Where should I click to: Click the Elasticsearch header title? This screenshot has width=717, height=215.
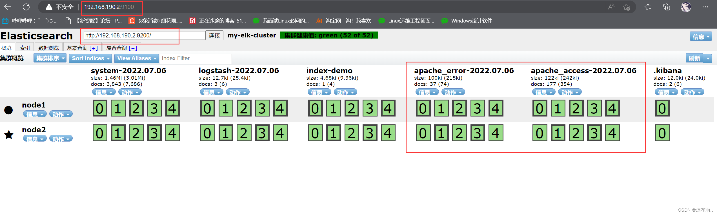click(x=37, y=36)
